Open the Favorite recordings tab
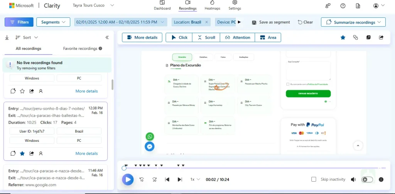The width and height of the screenshot is (395, 194). (x=82, y=49)
